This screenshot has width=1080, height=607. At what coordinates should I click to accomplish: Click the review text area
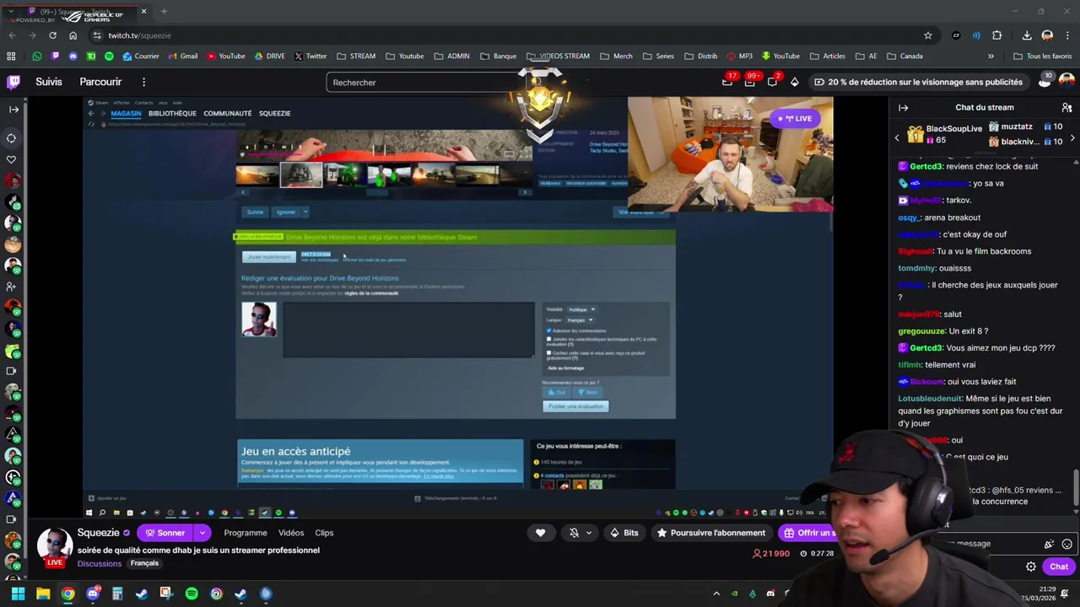click(408, 330)
